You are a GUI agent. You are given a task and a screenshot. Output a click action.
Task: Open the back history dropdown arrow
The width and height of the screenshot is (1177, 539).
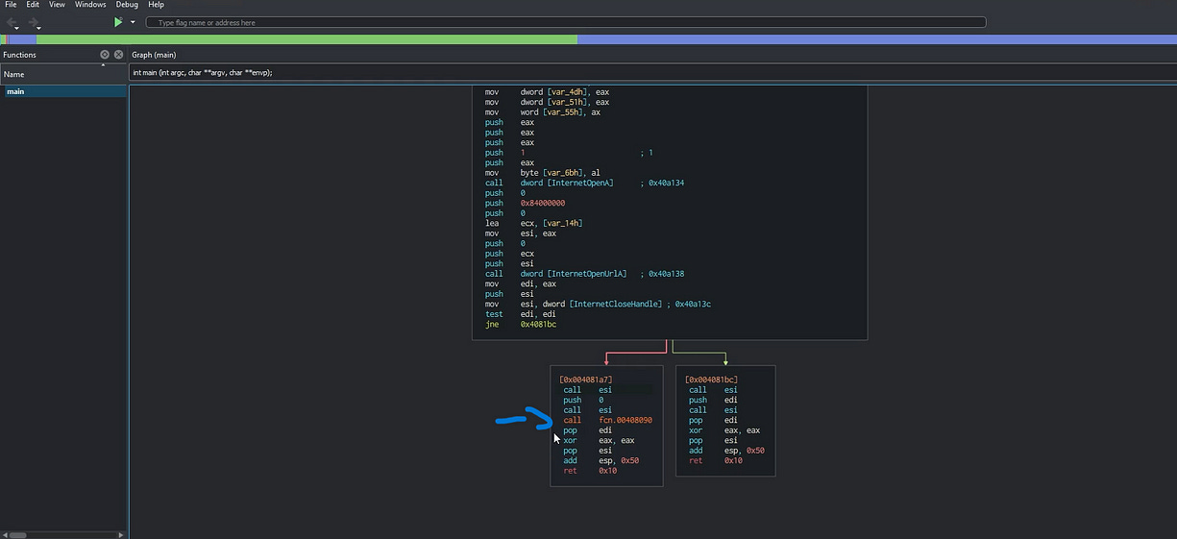(17, 28)
